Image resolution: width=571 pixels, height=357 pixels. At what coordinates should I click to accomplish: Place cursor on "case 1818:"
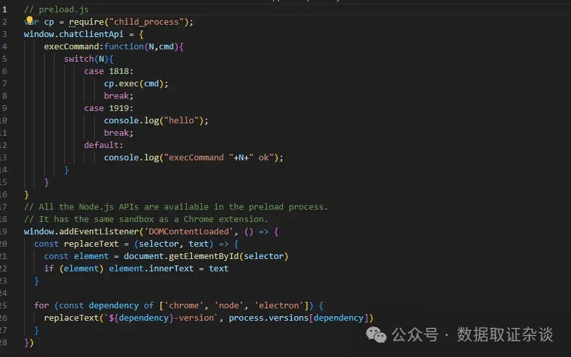click(108, 71)
